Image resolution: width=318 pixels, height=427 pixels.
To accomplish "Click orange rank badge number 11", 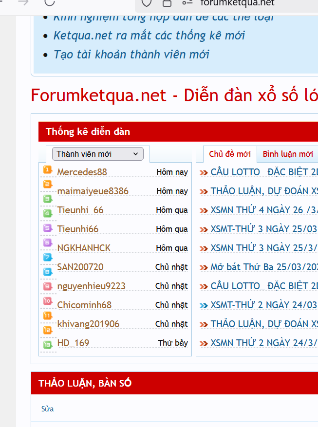I will [48, 316].
